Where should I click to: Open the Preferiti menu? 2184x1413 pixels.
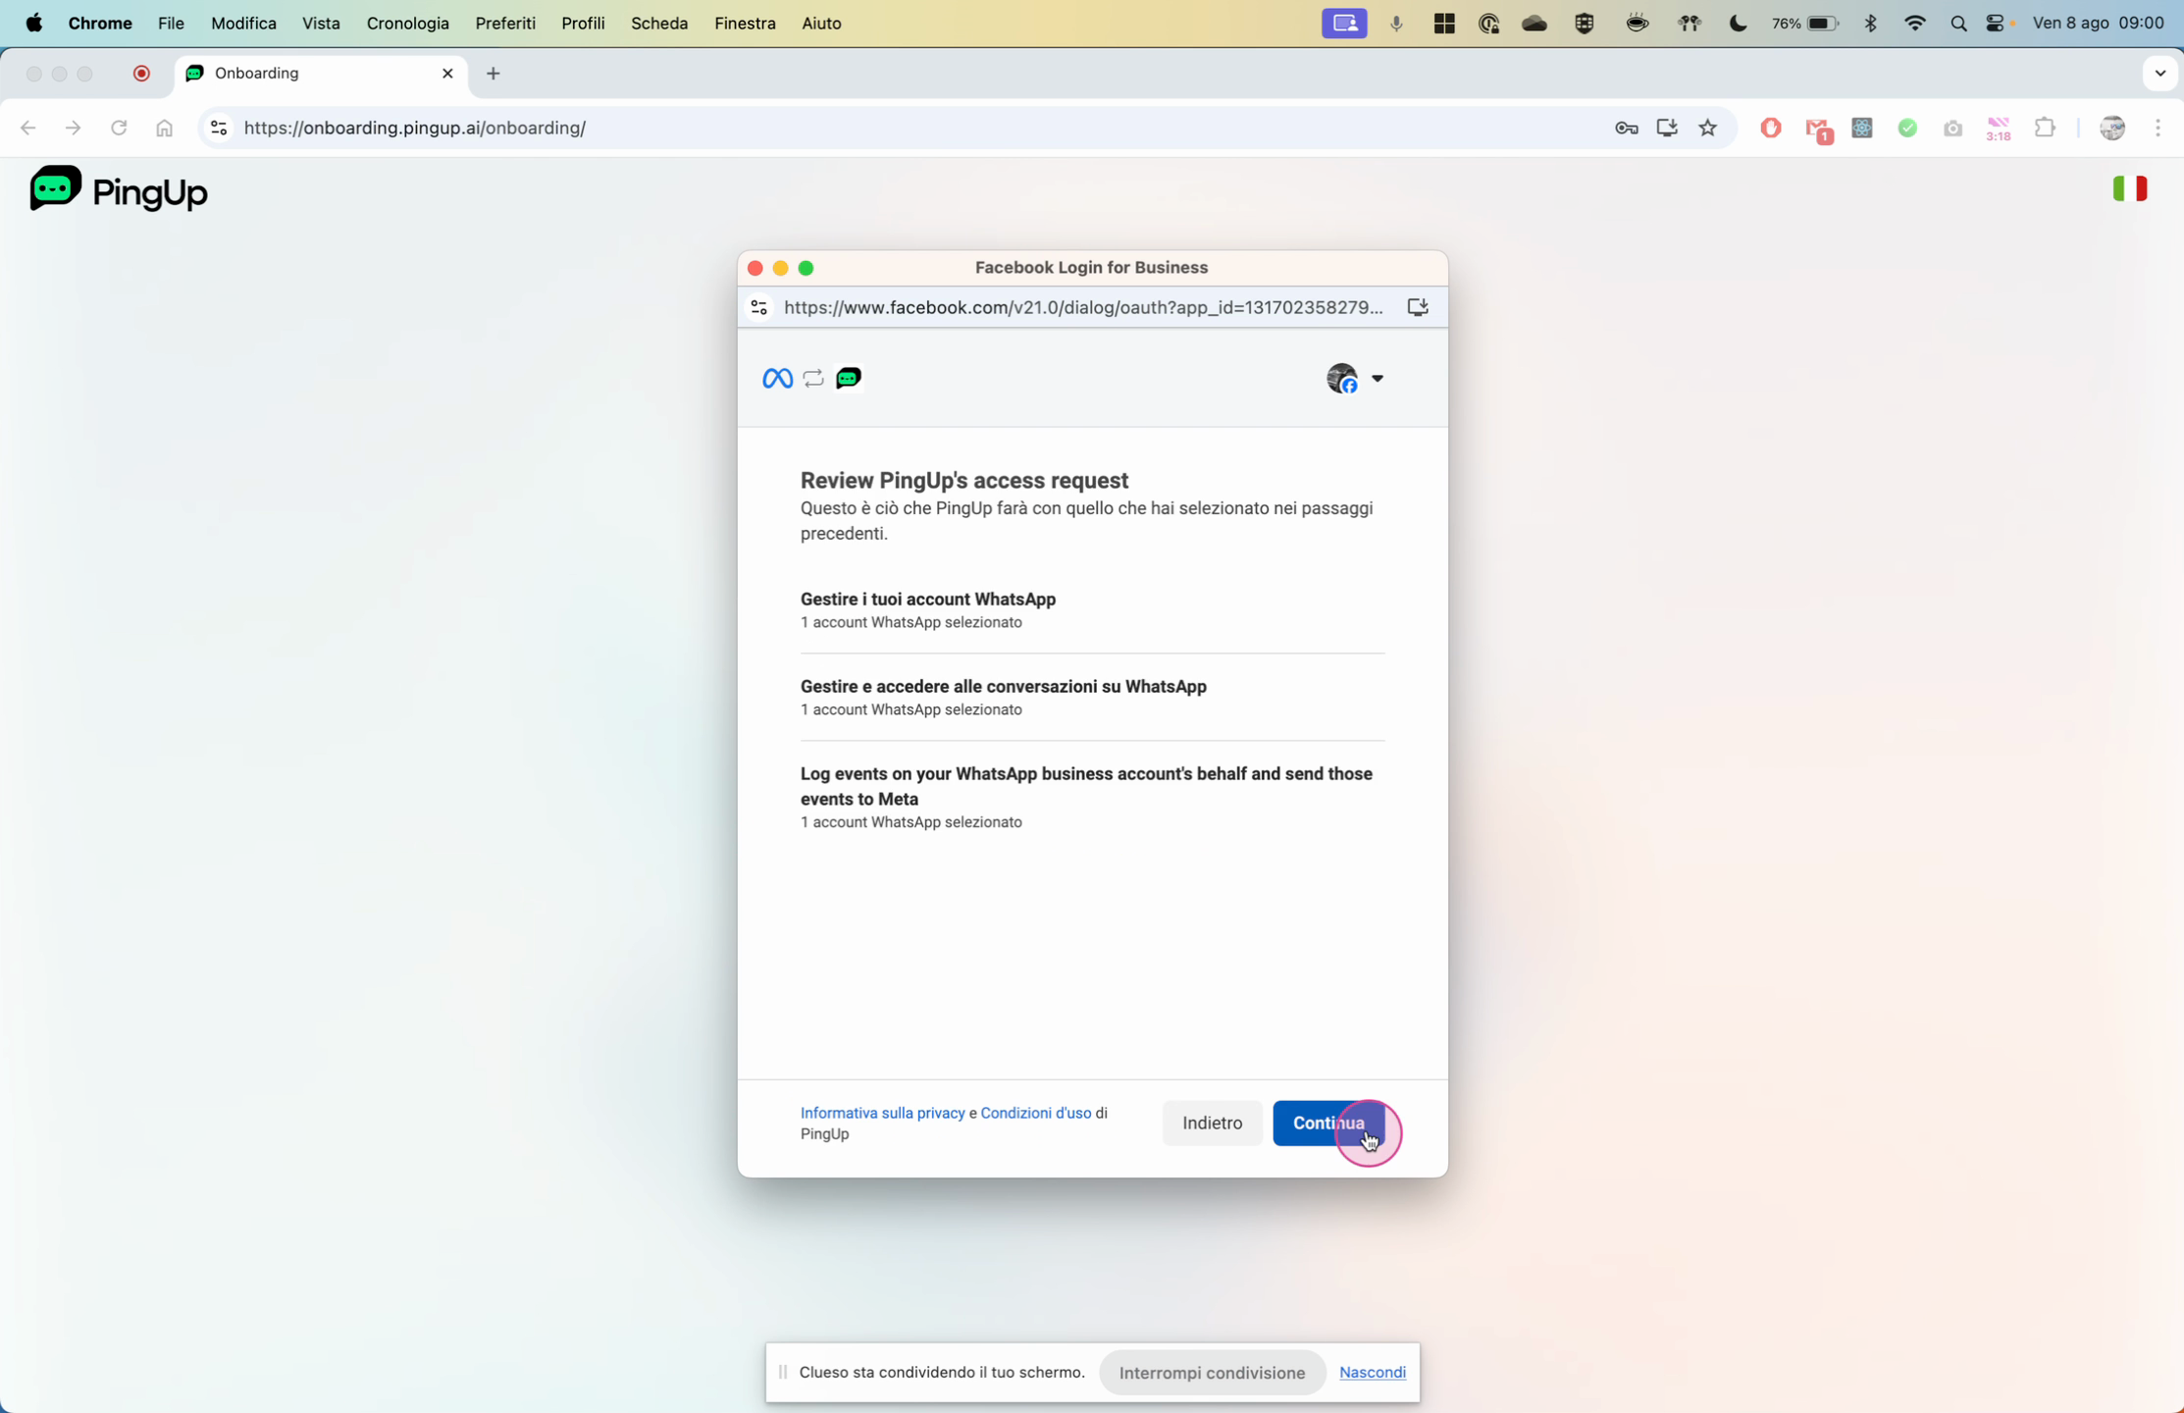[505, 24]
